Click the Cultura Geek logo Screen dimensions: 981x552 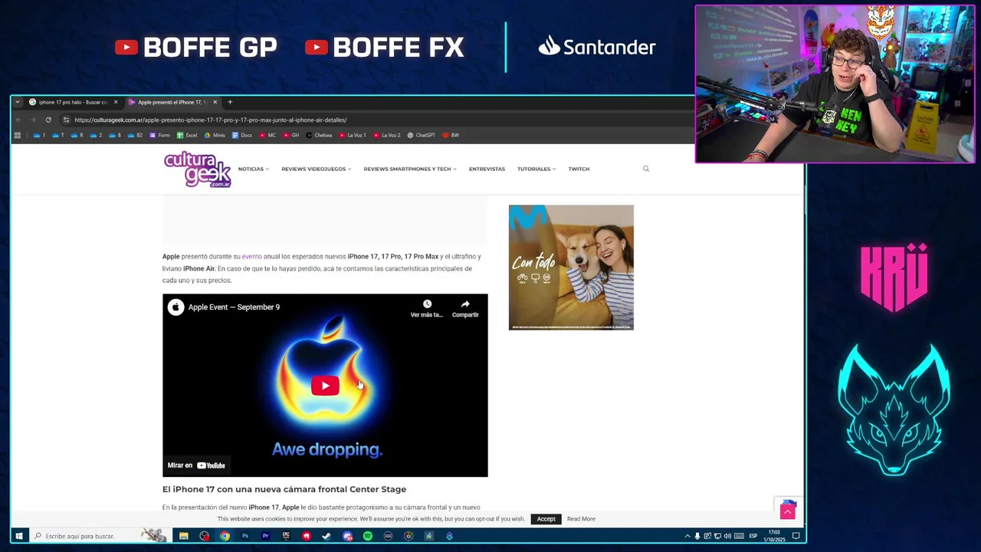tap(197, 169)
